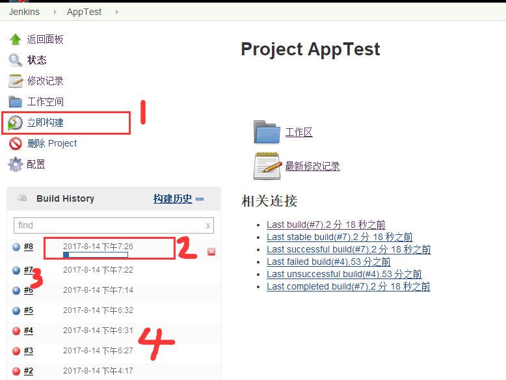Open the breadcrumb arrow after AppTest
This screenshot has width=506, height=380.
click(117, 12)
